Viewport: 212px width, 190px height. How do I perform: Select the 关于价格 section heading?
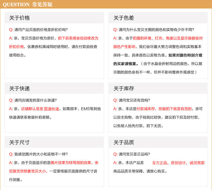point(20,18)
